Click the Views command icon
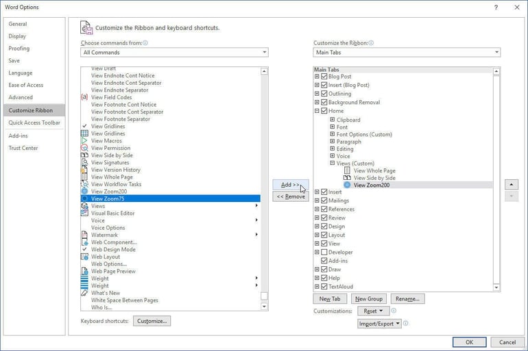Image resolution: width=528 pixels, height=351 pixels. coord(84,206)
